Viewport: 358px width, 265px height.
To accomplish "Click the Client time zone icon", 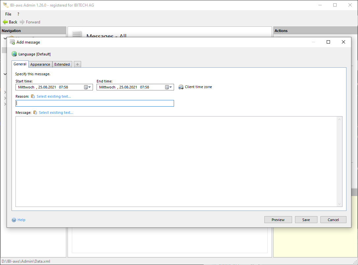I will point(181,87).
